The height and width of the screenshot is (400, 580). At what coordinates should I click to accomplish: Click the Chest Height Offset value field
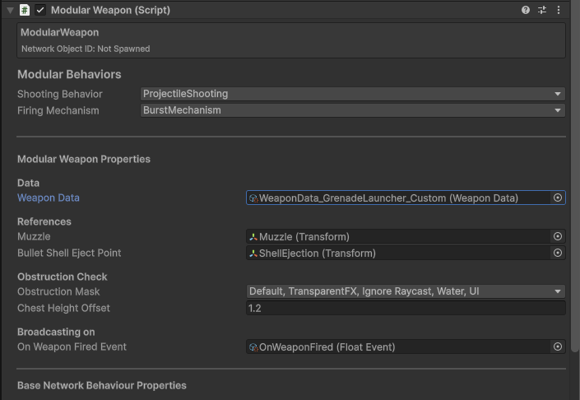point(405,308)
